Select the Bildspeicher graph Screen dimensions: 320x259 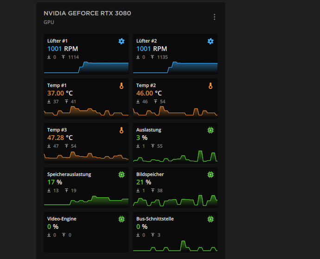click(175, 201)
